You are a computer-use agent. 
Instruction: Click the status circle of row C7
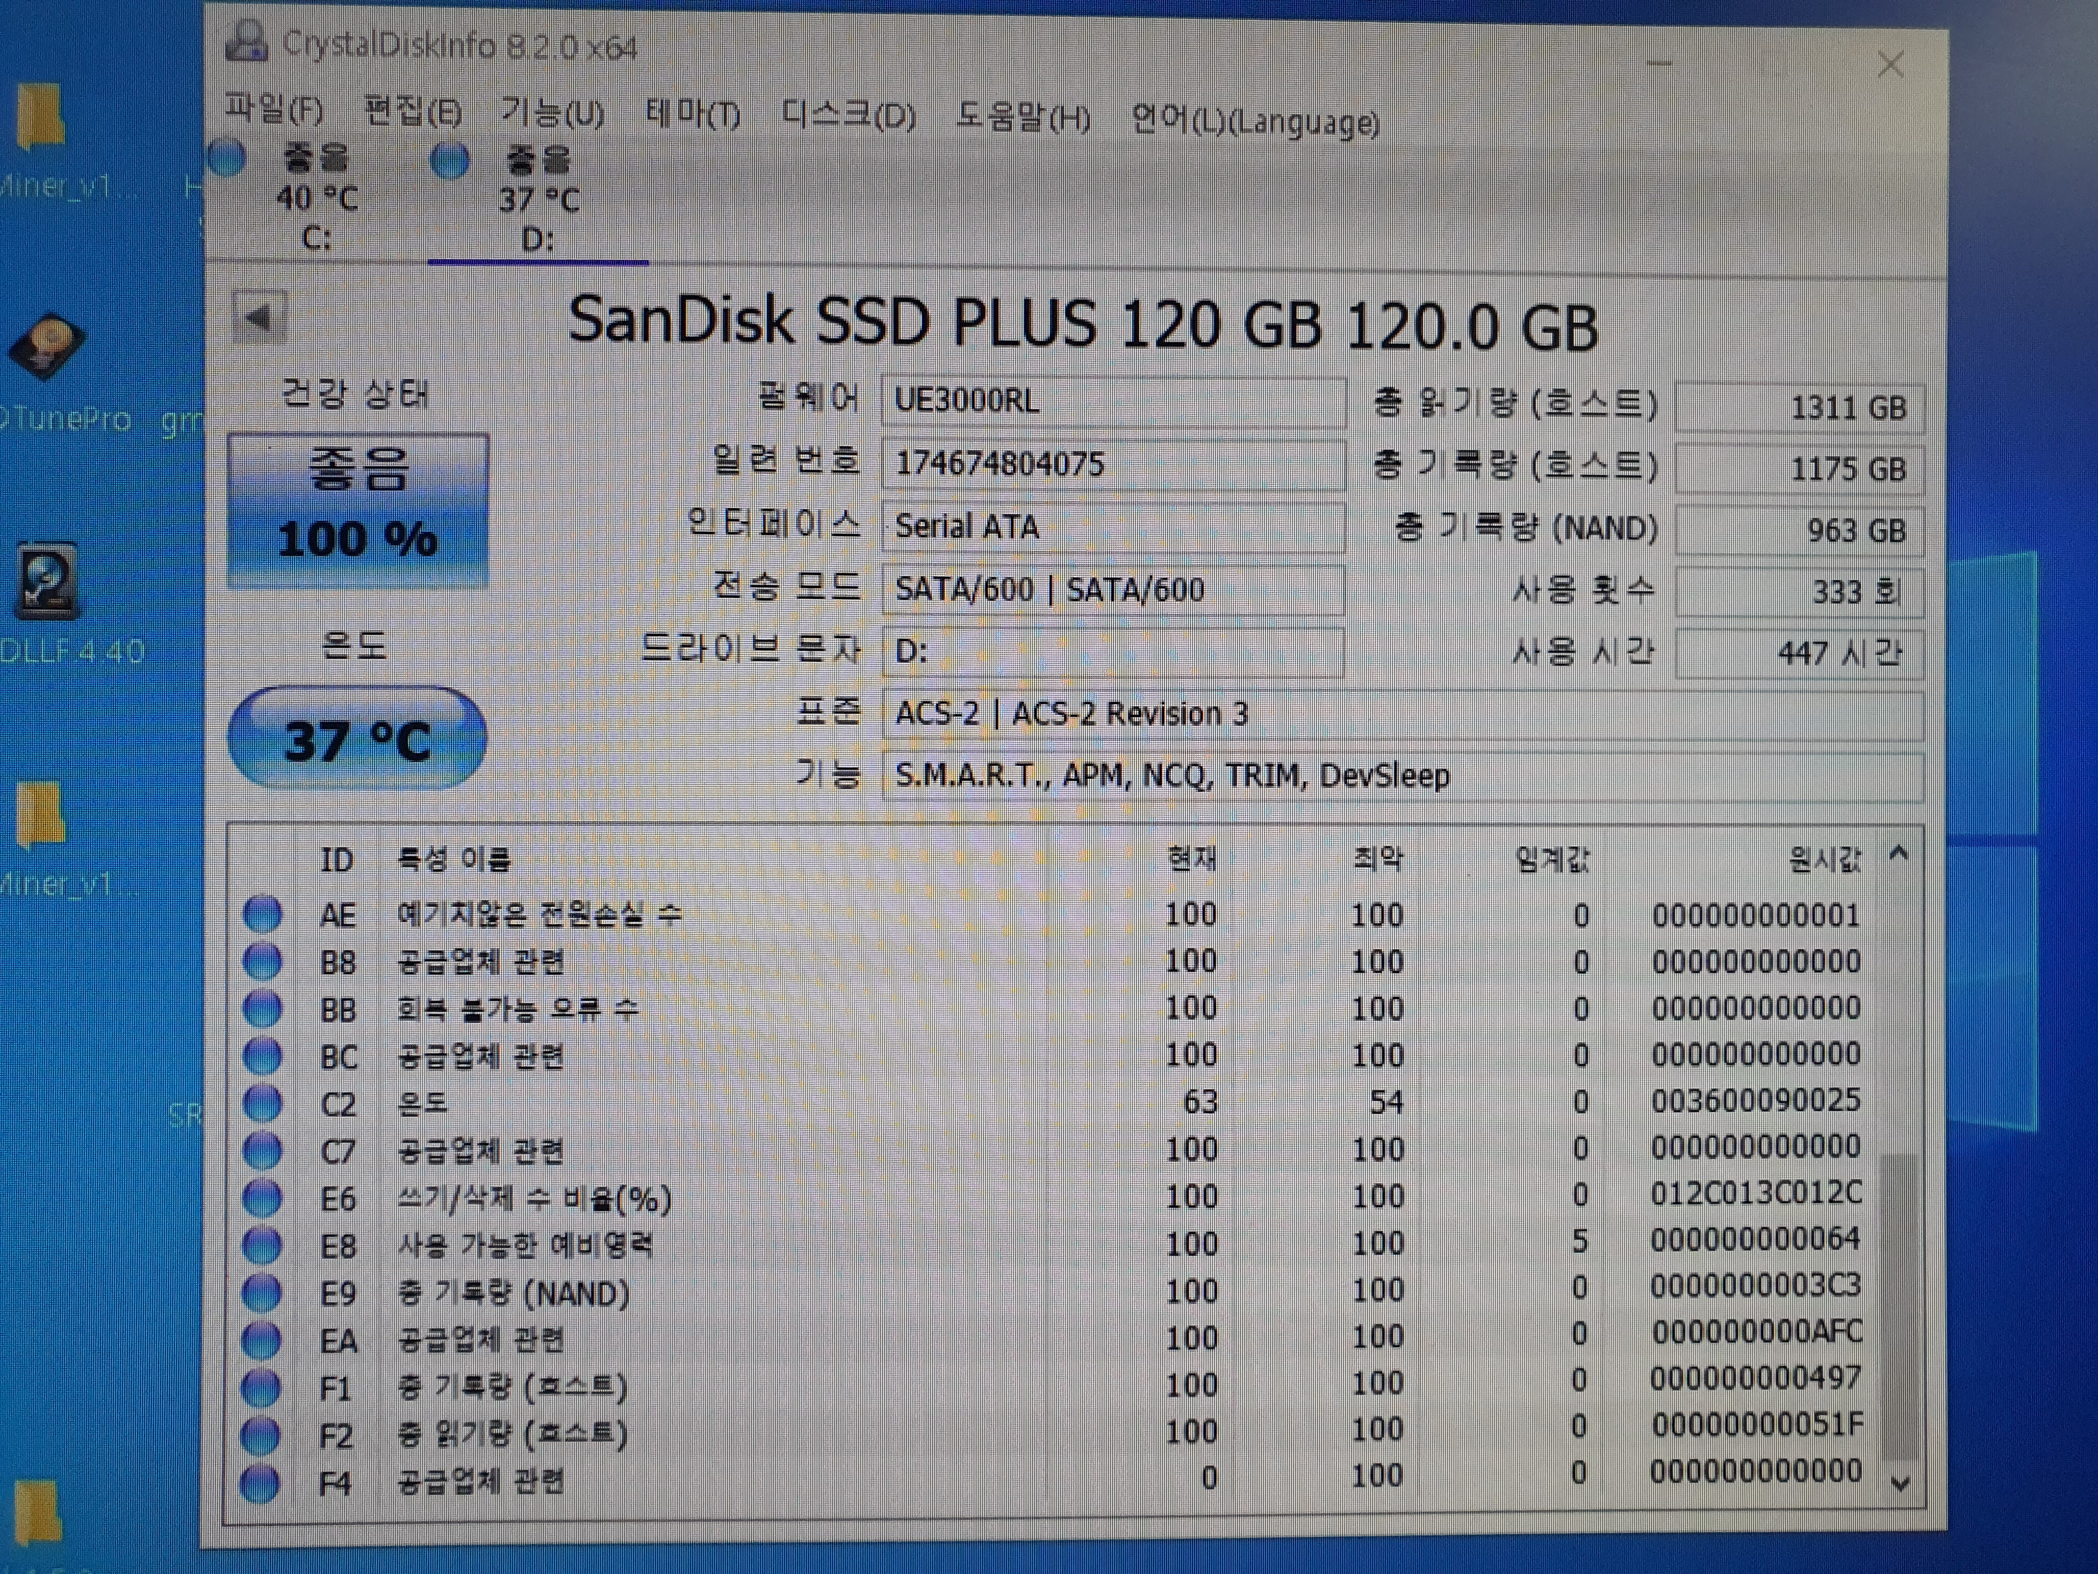[x=263, y=1150]
